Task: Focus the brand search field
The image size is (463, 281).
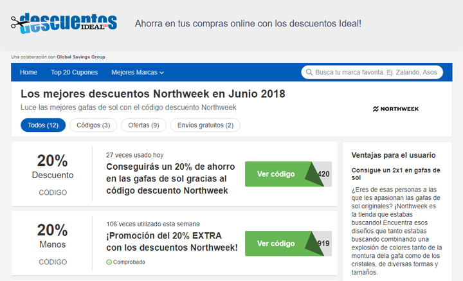Action: click(x=372, y=72)
